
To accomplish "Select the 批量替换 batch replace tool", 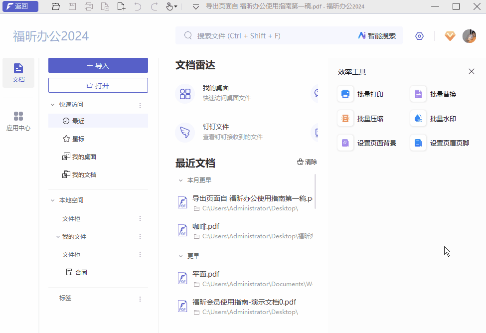I will pyautogui.click(x=442, y=94).
